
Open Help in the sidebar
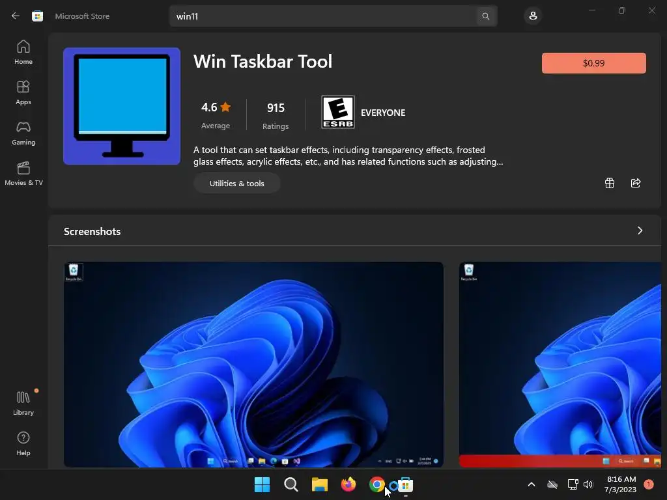tap(23, 443)
